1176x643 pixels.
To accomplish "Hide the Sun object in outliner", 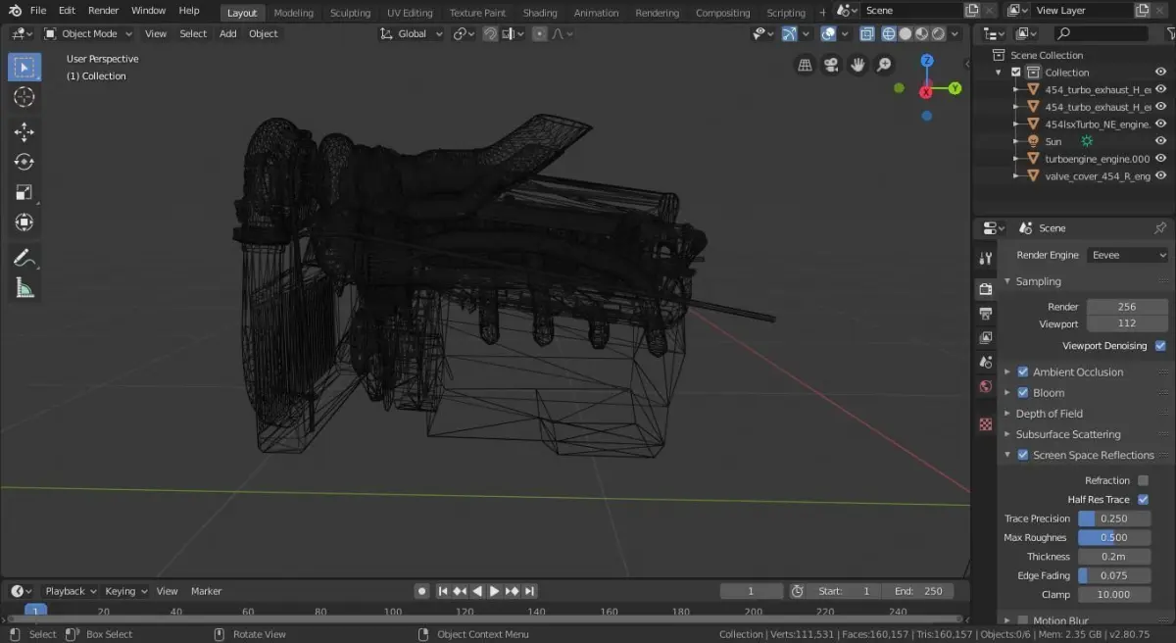I will 1160,141.
